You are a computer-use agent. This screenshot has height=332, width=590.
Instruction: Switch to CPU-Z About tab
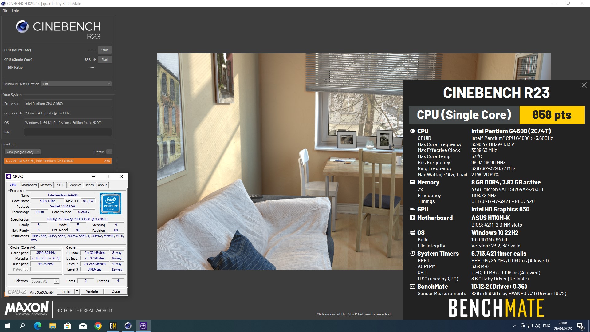[x=102, y=185]
